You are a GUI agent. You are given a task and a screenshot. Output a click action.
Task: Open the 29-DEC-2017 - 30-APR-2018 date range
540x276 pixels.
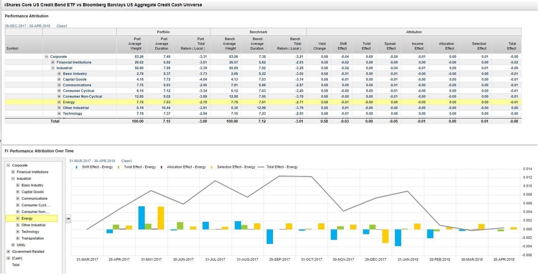[28, 25]
